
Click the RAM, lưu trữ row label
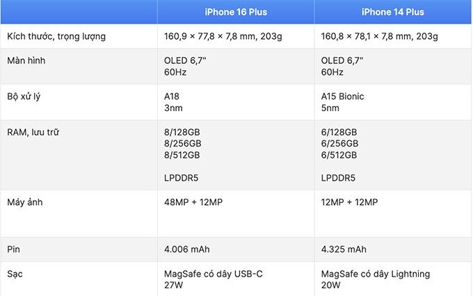[33, 132]
